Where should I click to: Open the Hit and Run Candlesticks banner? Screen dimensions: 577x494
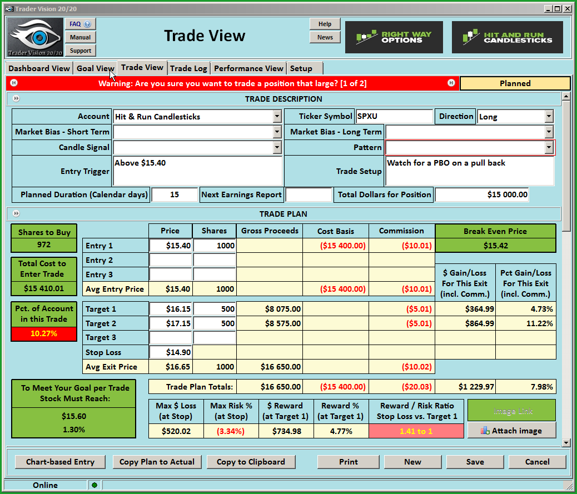(x=507, y=37)
